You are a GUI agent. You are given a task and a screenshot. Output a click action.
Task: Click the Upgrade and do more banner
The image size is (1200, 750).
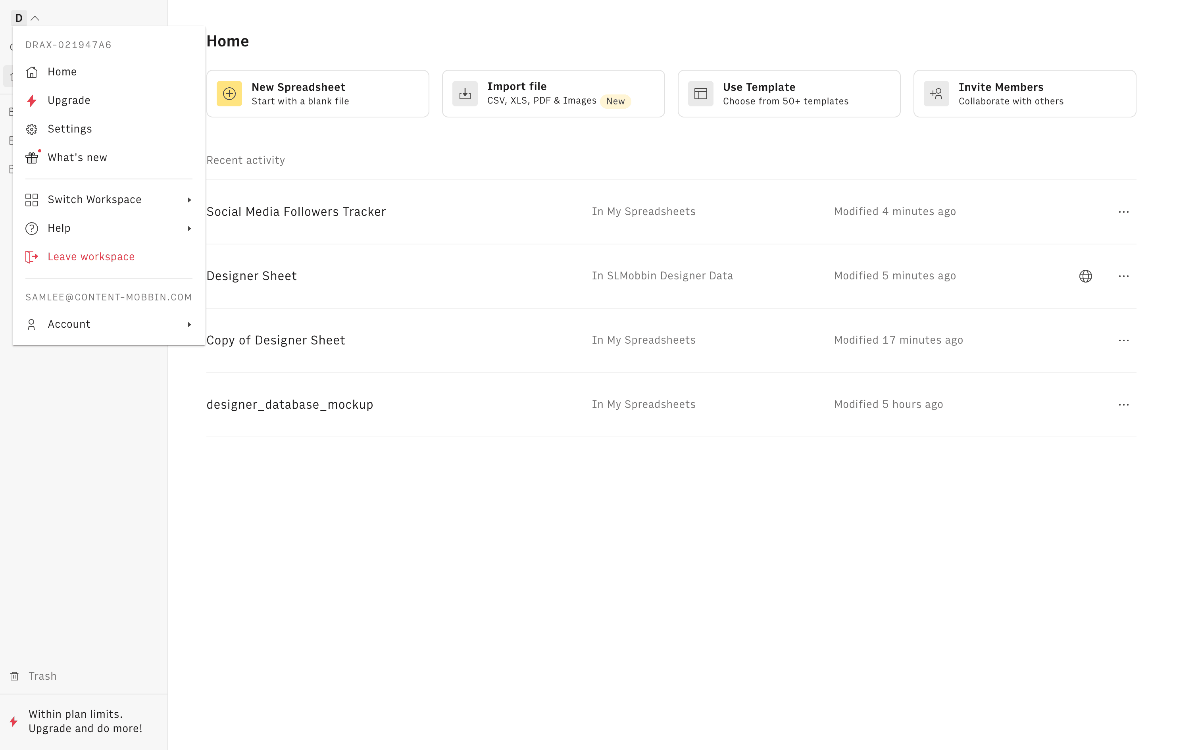tap(85, 721)
